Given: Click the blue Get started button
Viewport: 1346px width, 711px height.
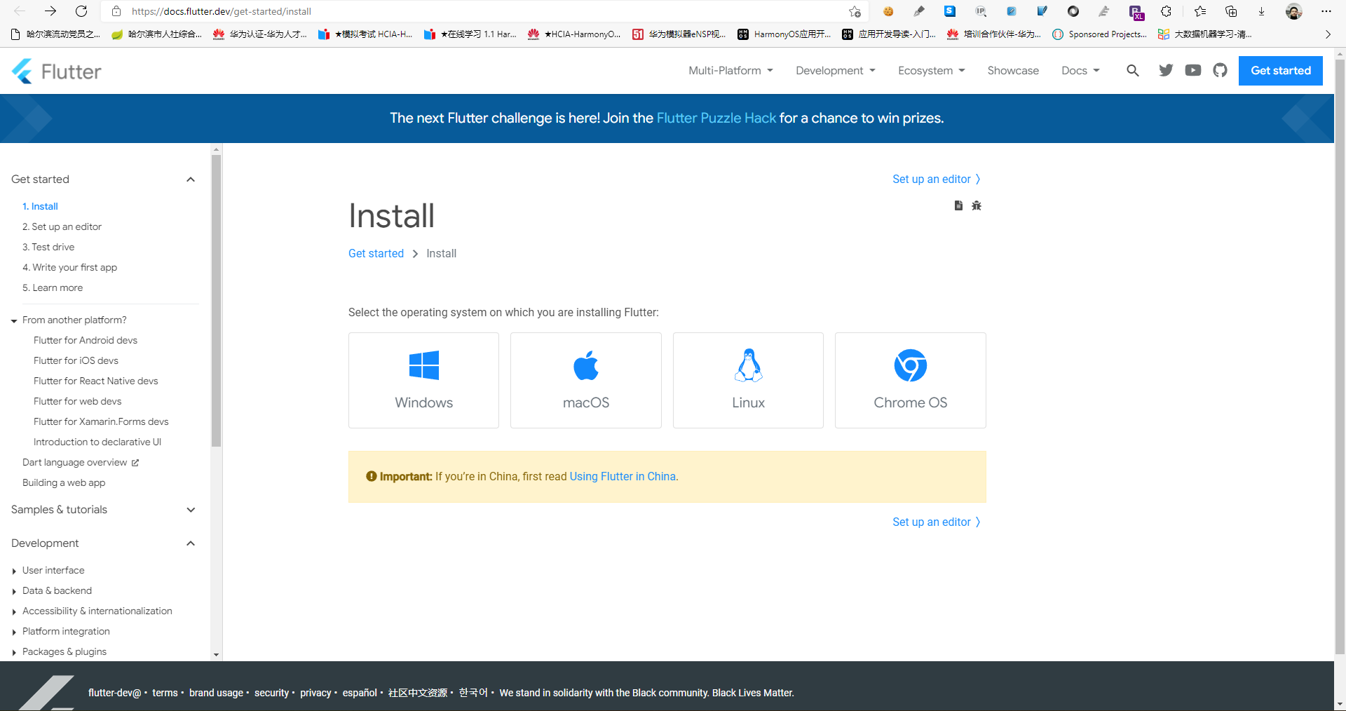Looking at the screenshot, I should pyautogui.click(x=1281, y=71).
